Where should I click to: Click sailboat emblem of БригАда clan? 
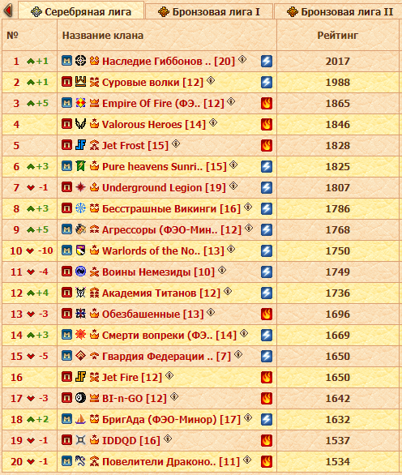[x=80, y=419]
